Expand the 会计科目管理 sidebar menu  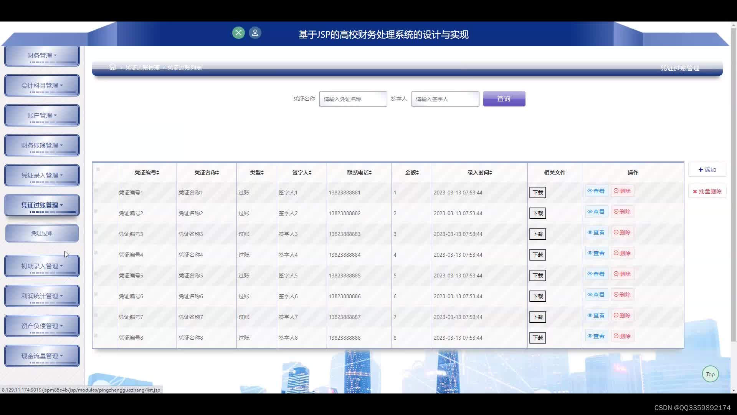[42, 85]
